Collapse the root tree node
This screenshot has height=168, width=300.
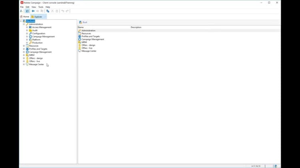pos(21,21)
